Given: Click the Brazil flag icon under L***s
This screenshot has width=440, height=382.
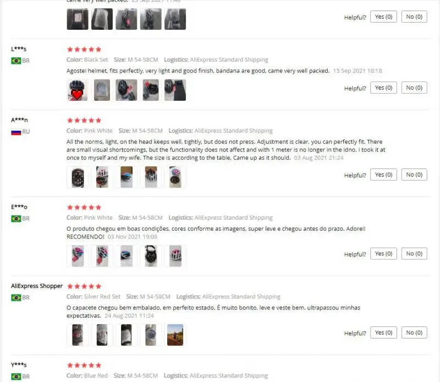Looking at the screenshot, I should tap(16, 61).
